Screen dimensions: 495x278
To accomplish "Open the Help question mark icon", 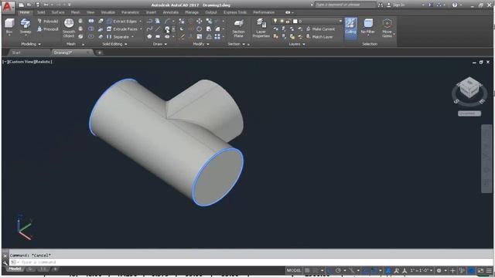I will [455, 5].
